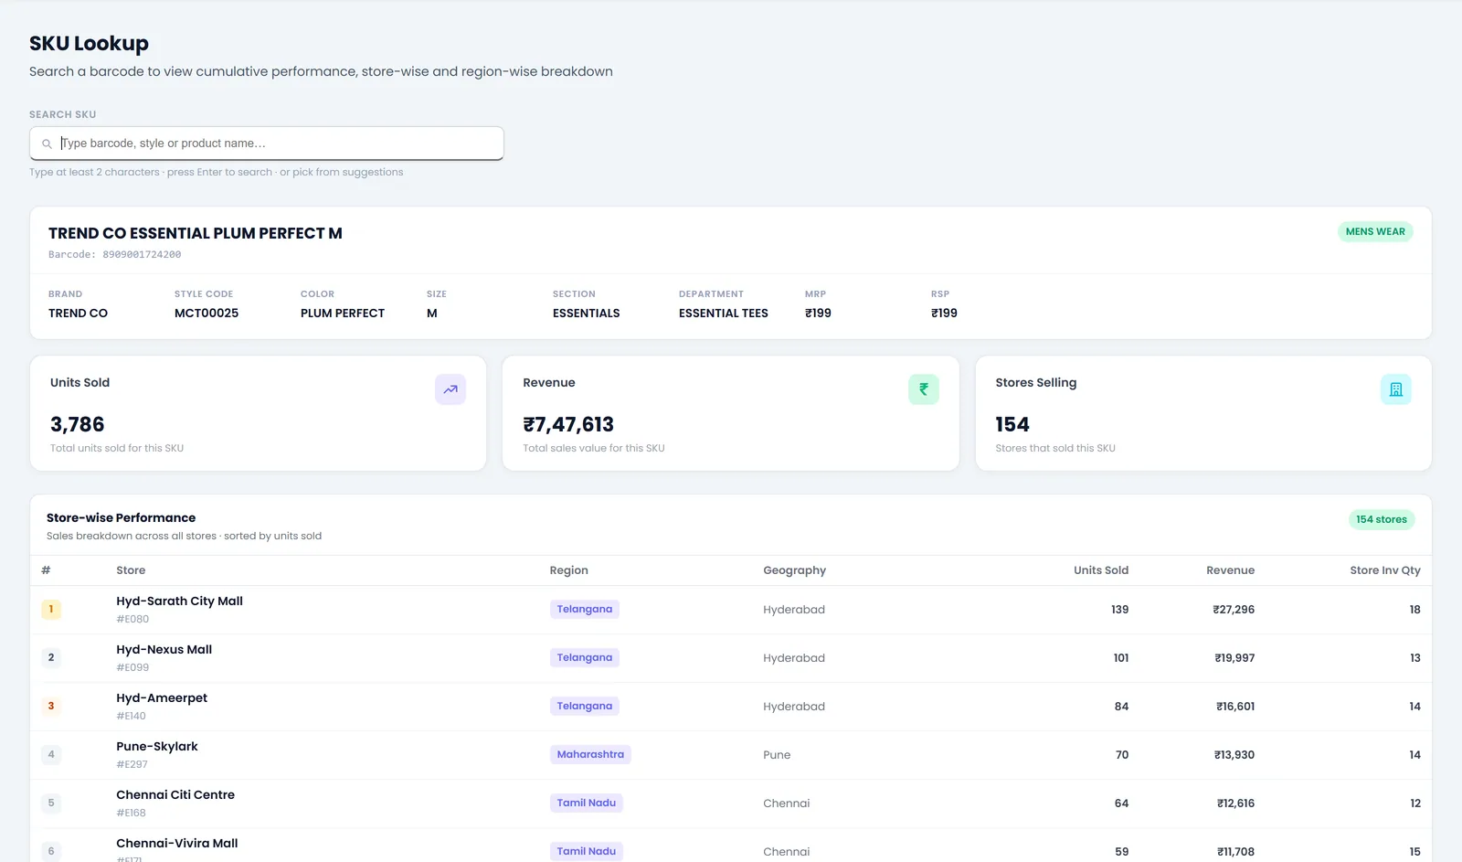Image resolution: width=1462 pixels, height=862 pixels.
Task: Click the building icon on Stores Selling
Action: [1396, 389]
